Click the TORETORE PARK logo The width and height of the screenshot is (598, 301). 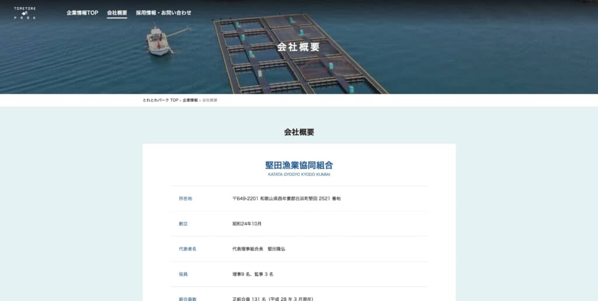25,13
